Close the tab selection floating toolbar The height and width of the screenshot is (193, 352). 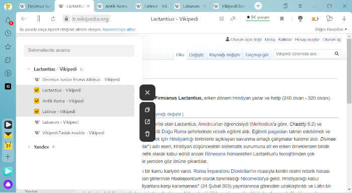(x=147, y=92)
